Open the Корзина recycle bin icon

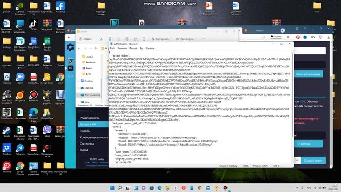tap(6, 78)
